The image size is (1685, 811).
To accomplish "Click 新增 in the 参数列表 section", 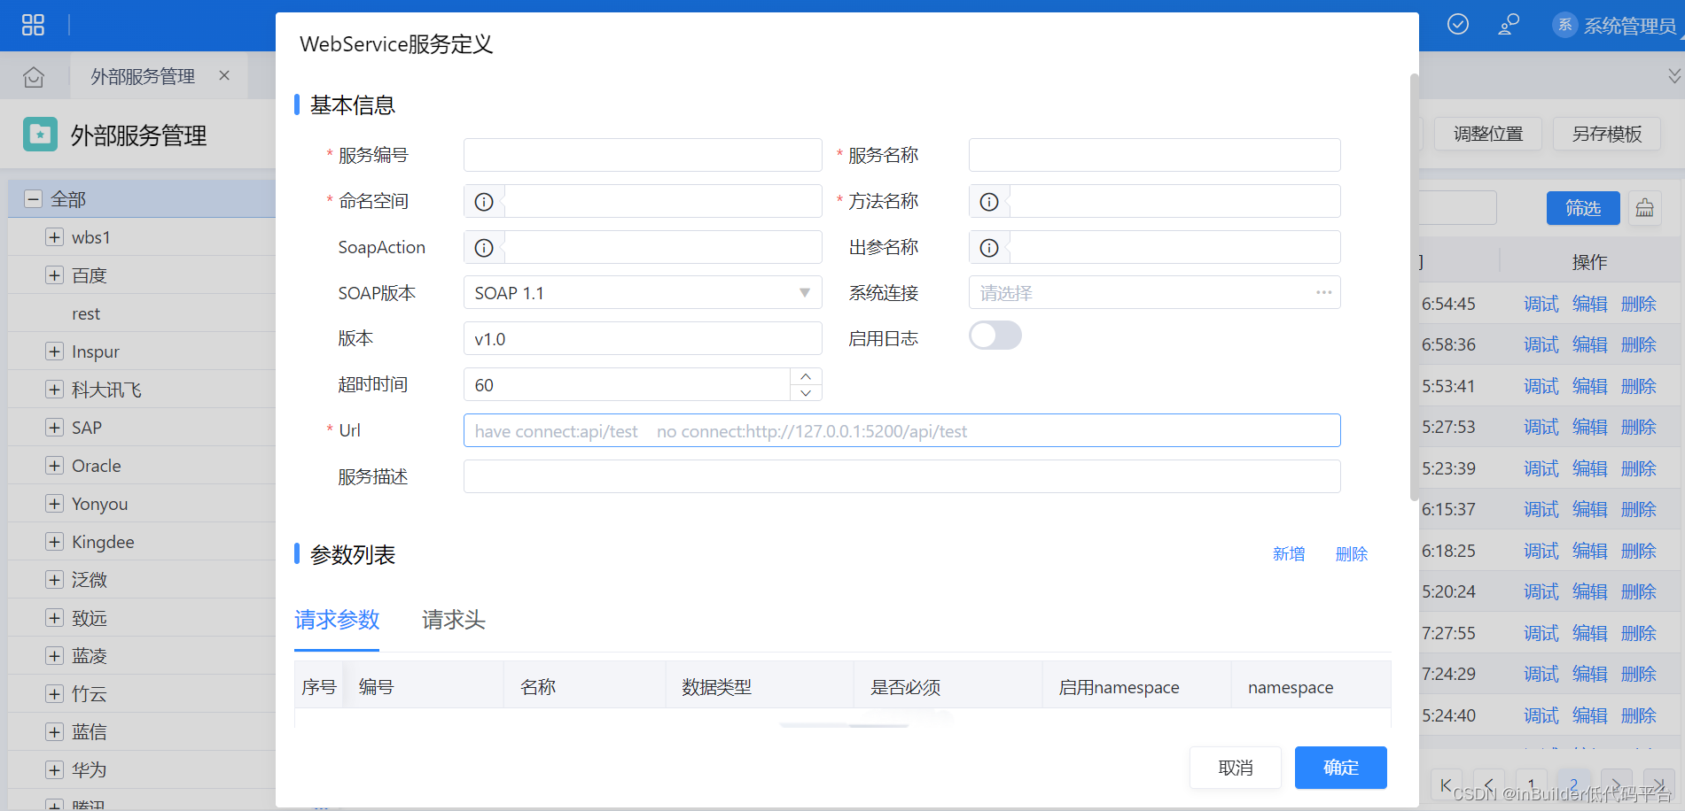I will (1289, 554).
